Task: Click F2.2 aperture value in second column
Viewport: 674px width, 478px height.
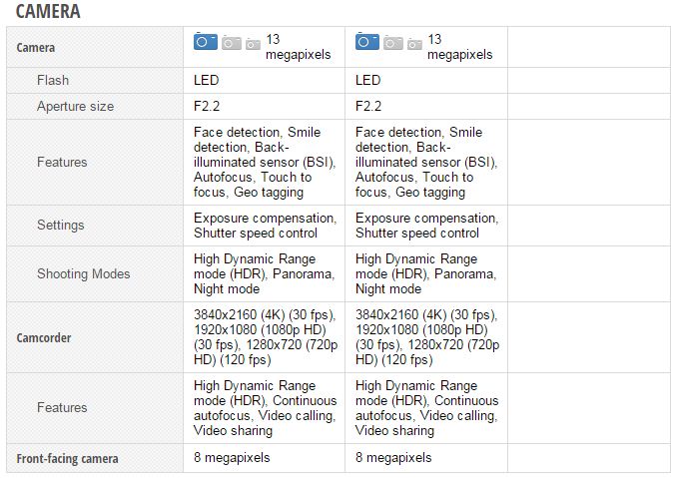Action: [368, 106]
